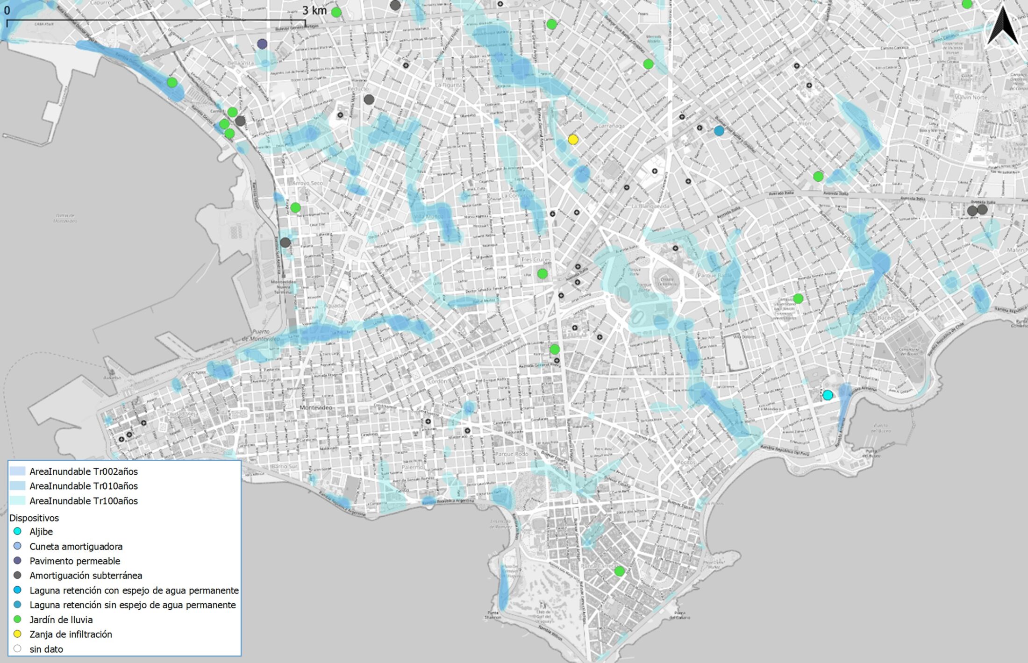Click the Jardín de lluvia legend symbol
The height and width of the screenshot is (663, 1028).
click(17, 619)
